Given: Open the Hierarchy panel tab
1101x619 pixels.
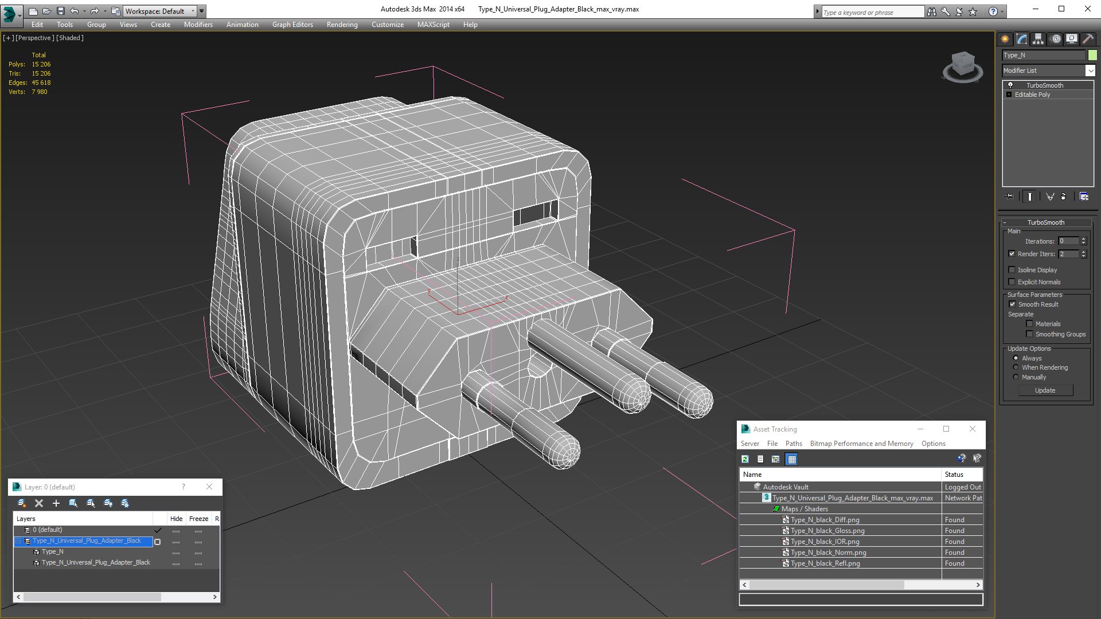Looking at the screenshot, I should coord(1038,39).
